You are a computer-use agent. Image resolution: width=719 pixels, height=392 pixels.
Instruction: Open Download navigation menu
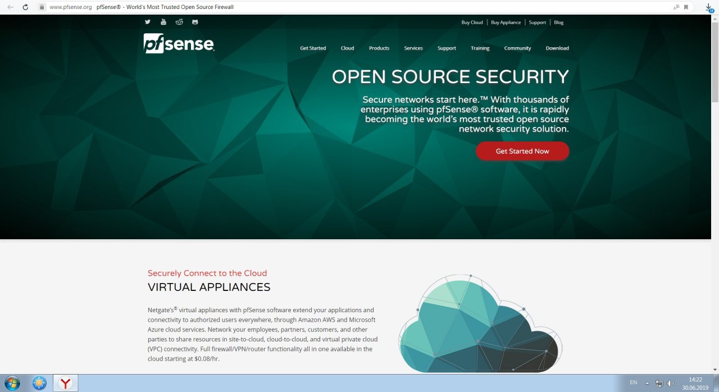click(x=557, y=48)
